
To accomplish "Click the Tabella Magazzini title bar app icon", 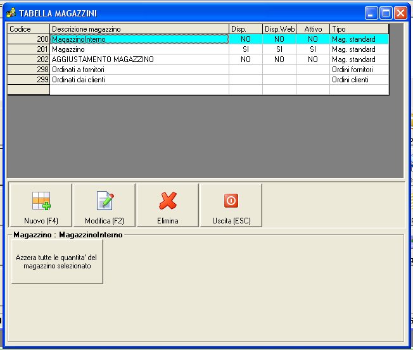I will tap(11, 13).
